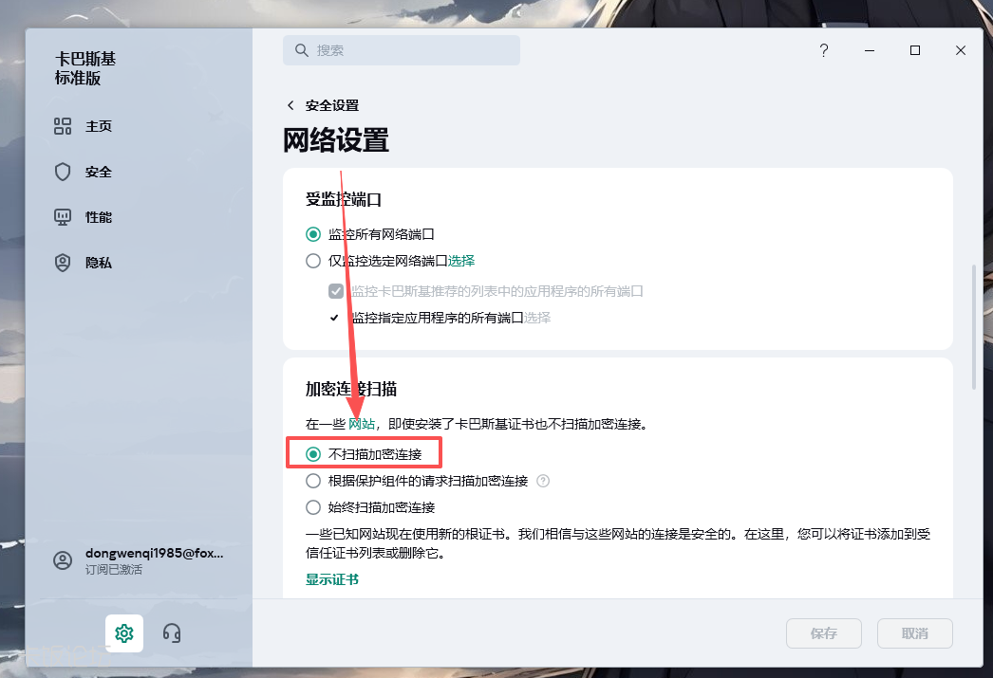Select 根据保护组件的请求扫描加密连接 option
The height and width of the screenshot is (678, 993).
313,481
